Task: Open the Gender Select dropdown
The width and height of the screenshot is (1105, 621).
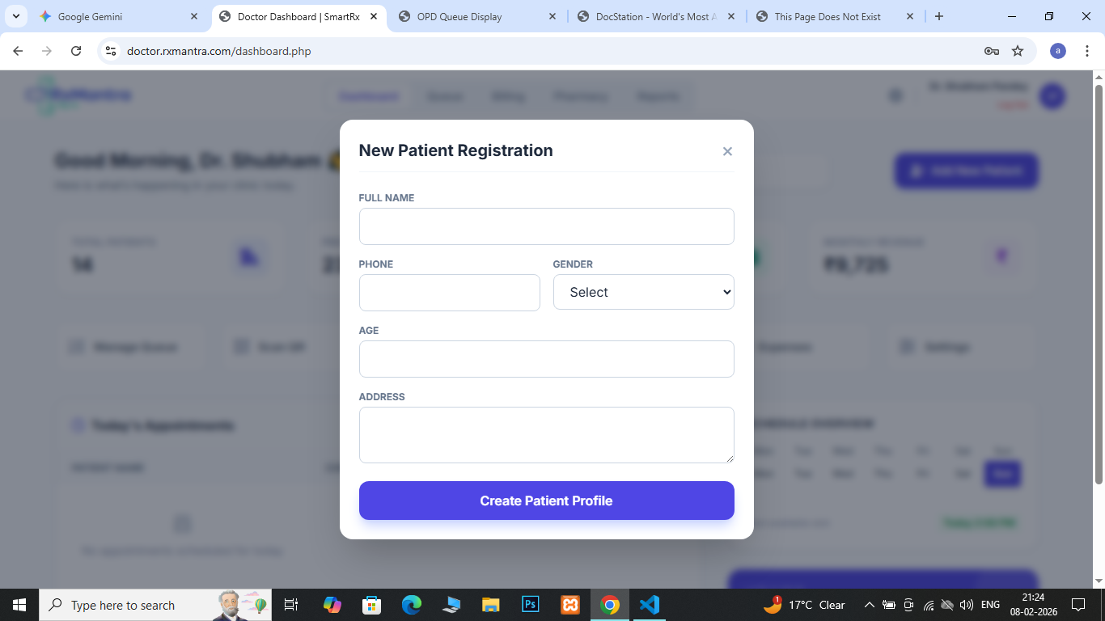Action: (x=643, y=292)
